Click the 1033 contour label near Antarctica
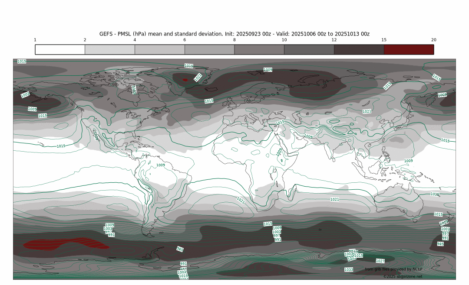The image size is (469, 285). [x=348, y=269]
